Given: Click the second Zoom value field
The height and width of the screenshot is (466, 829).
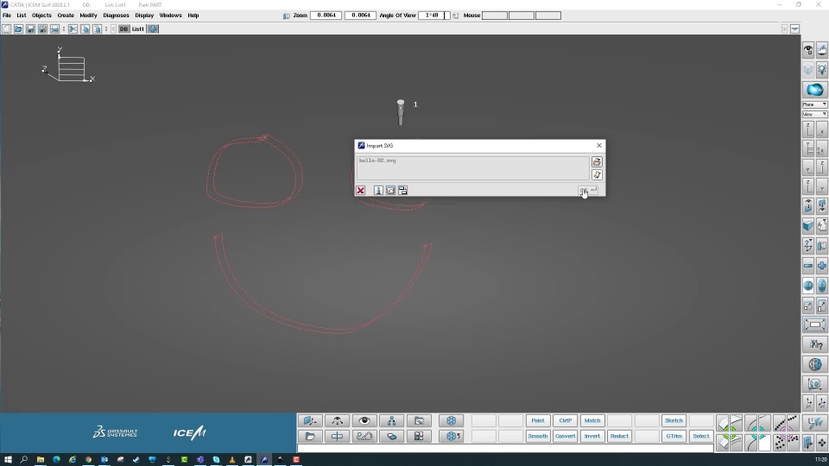Looking at the screenshot, I should point(361,16).
